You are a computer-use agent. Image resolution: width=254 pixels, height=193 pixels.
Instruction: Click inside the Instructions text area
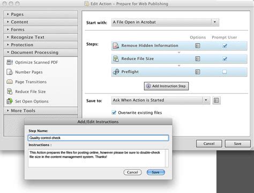(x=96, y=158)
